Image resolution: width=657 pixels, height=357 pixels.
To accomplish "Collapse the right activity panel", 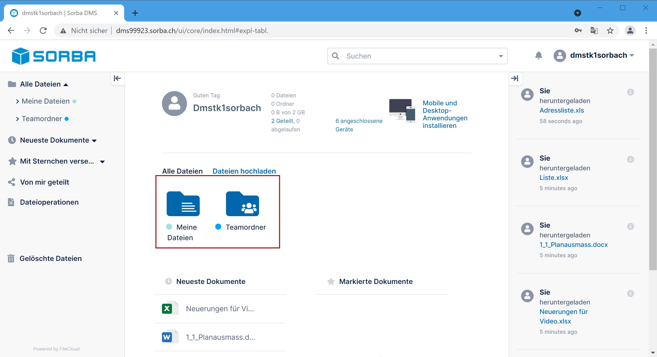I will [515, 78].
